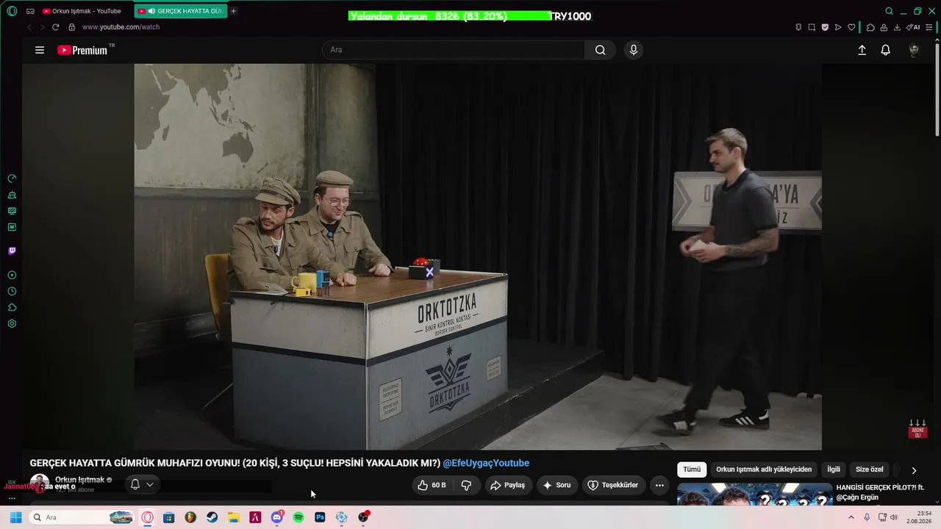Open Twitch in the Opera sidebar
941x529 pixels.
(12, 251)
